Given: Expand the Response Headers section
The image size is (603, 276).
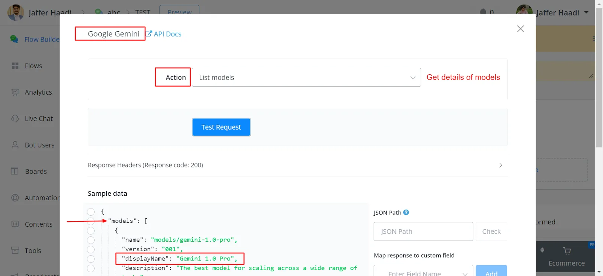Looking at the screenshot, I should tap(298, 165).
